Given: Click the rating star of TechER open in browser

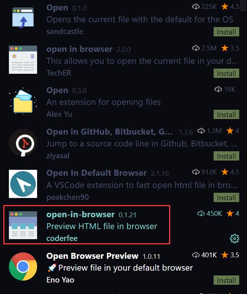Looking at the screenshot, I should pos(225,48).
